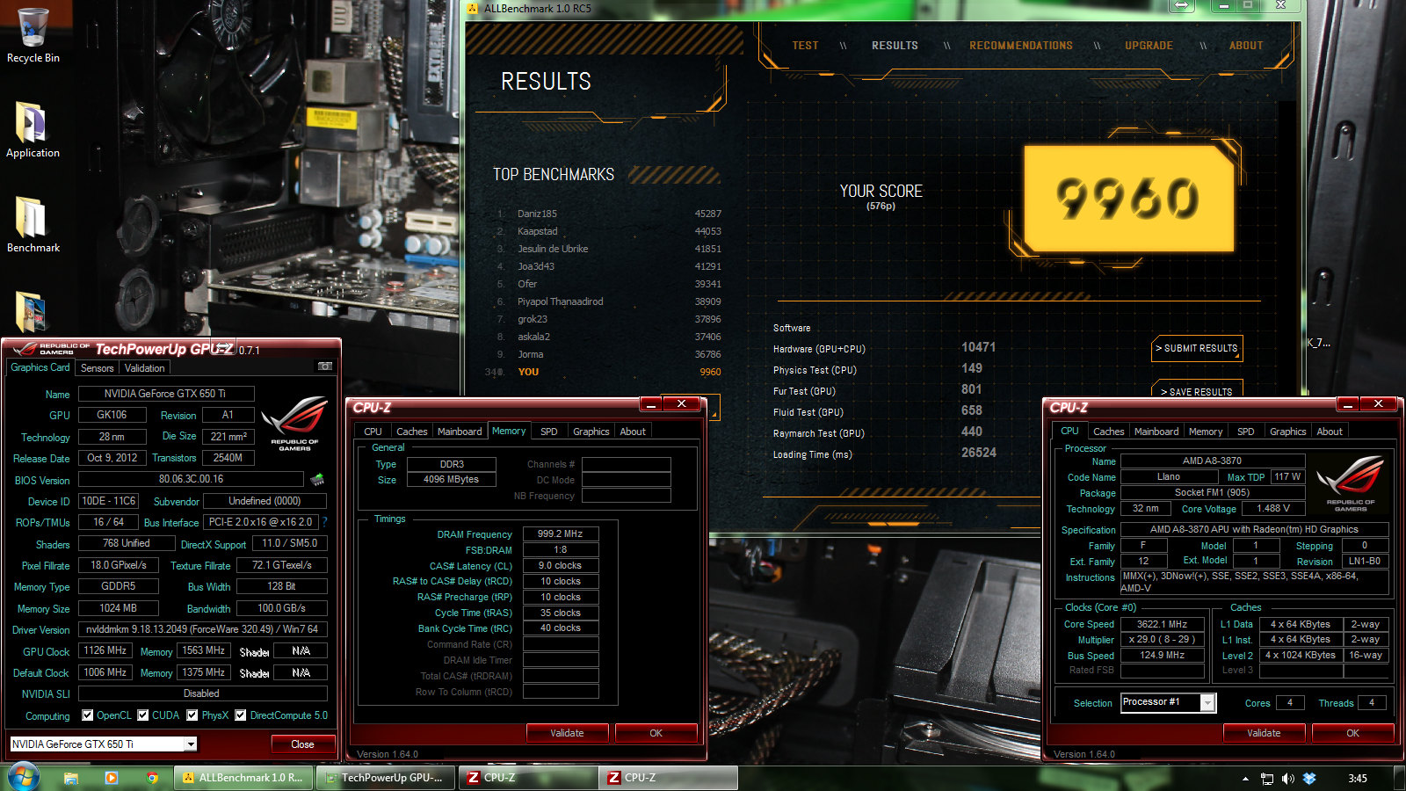Click the Loading Time (ms) result row
The width and height of the screenshot is (1406, 791).
coord(885,454)
